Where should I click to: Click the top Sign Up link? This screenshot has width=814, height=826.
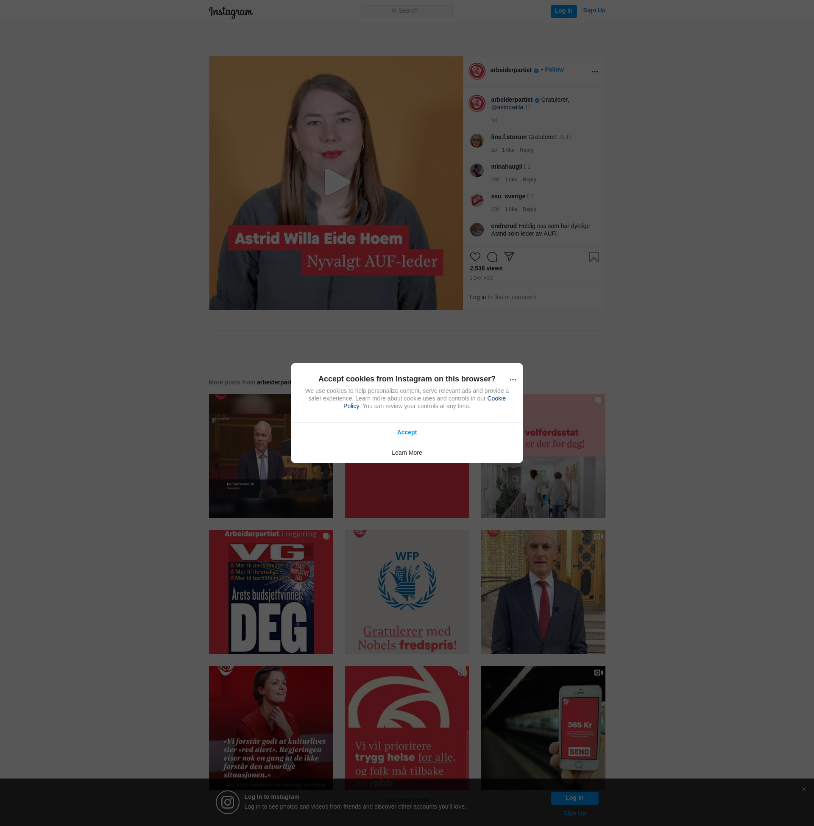click(x=594, y=10)
